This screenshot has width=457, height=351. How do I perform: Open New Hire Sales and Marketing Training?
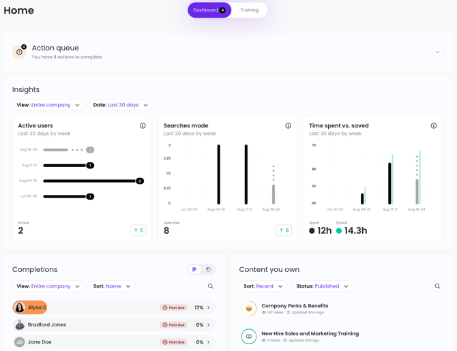[310, 333]
